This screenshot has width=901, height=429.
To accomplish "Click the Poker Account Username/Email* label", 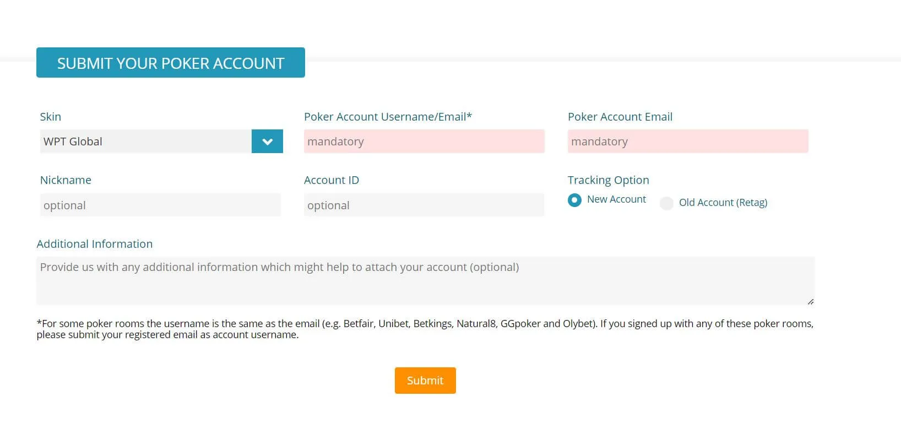I will [x=388, y=117].
